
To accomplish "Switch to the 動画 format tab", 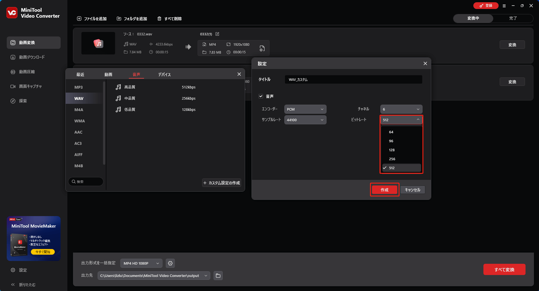I will point(108,74).
